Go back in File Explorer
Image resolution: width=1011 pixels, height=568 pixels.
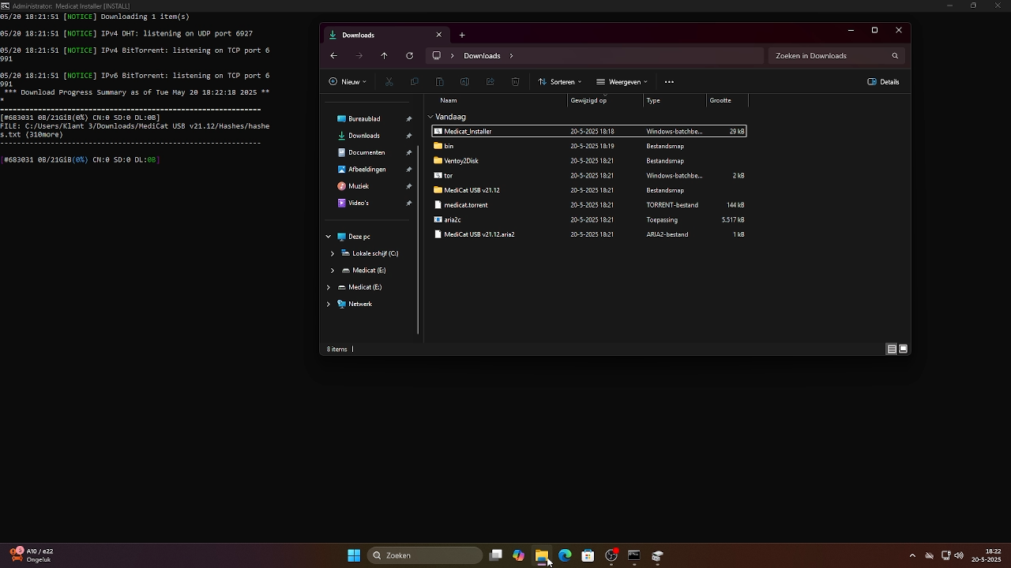(333, 56)
